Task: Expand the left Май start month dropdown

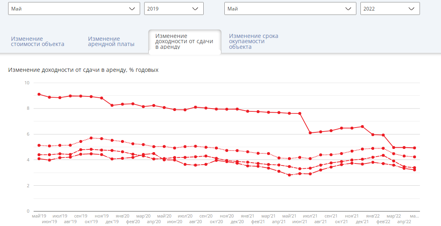Action: [73, 8]
